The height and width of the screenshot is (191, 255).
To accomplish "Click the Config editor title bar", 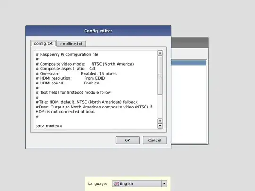I will (x=98, y=31).
